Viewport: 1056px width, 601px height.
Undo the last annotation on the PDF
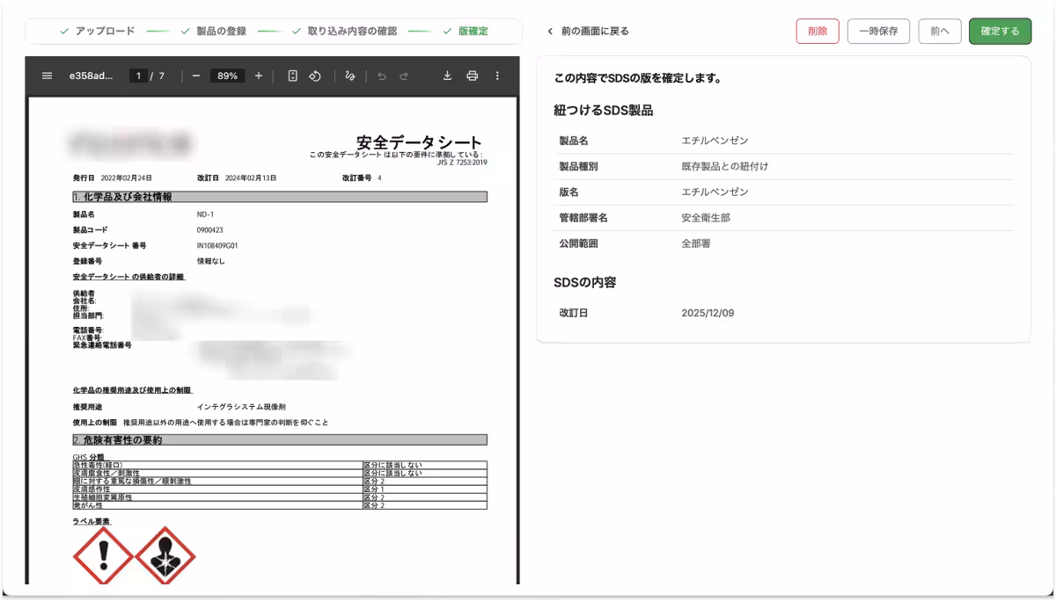click(381, 76)
